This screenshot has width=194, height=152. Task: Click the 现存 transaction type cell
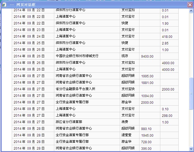(x=125, y=56)
